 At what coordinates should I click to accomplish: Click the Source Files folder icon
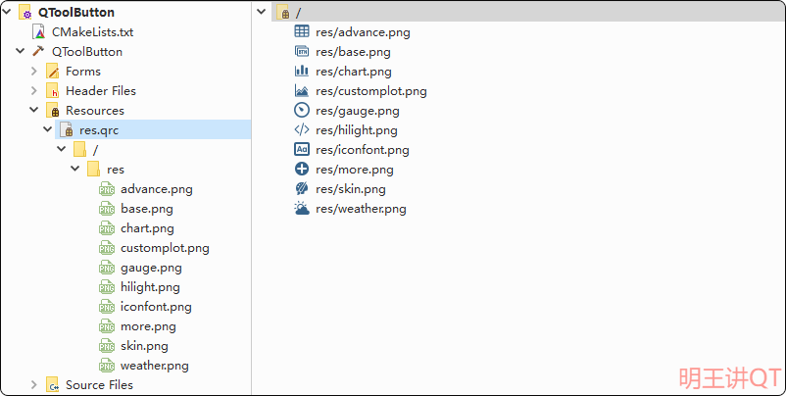point(52,385)
